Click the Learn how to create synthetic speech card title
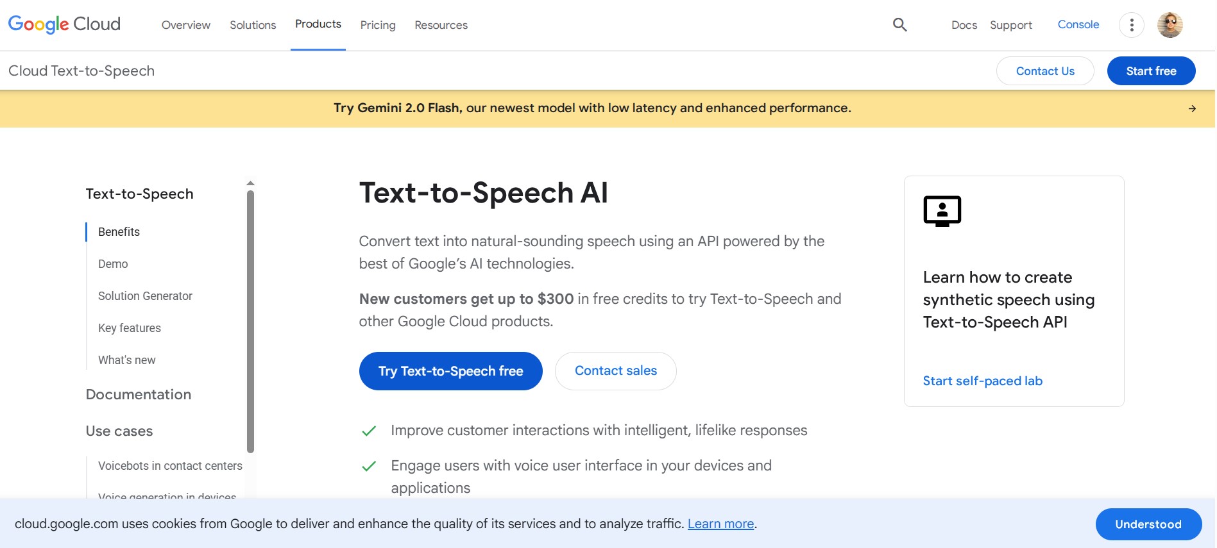 (x=1008, y=300)
